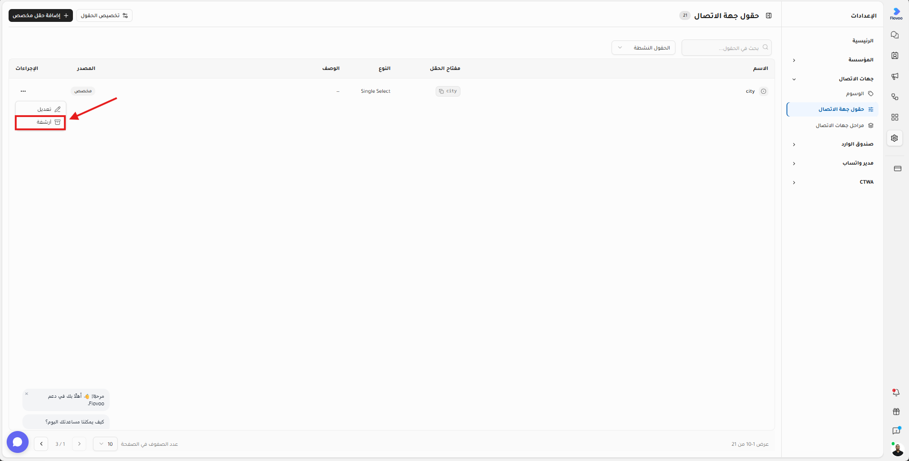
Task: Open the contacts icon in right rail
Action: (895, 56)
